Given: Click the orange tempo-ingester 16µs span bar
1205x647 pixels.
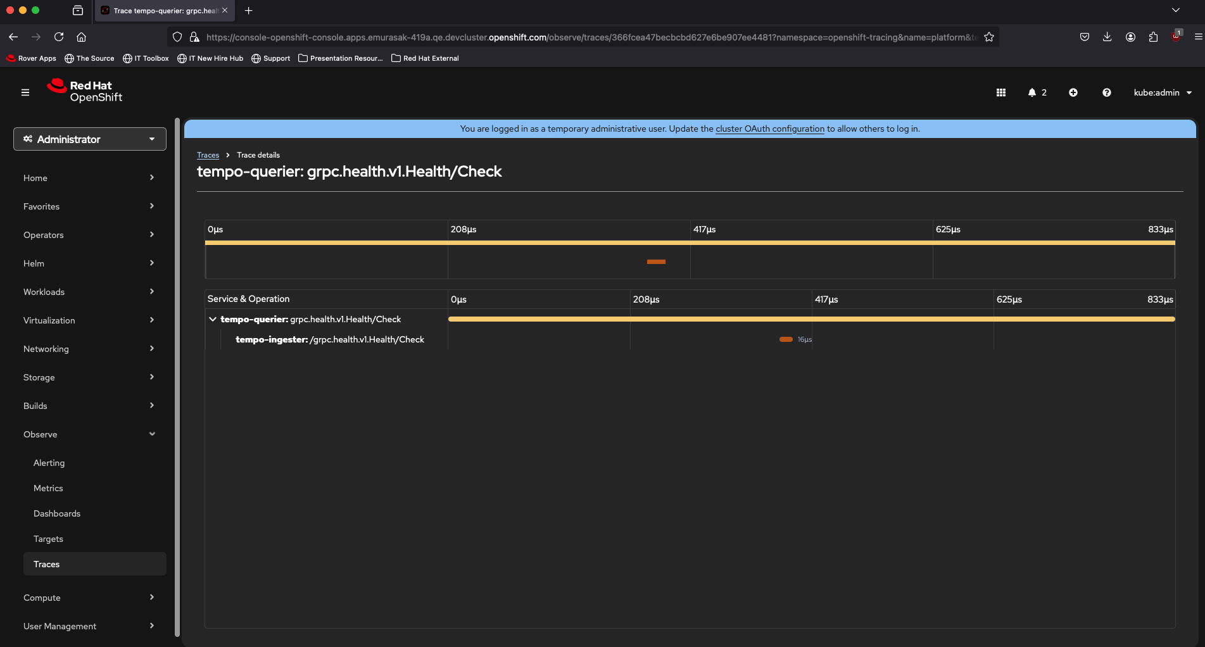Looking at the screenshot, I should tap(786, 339).
